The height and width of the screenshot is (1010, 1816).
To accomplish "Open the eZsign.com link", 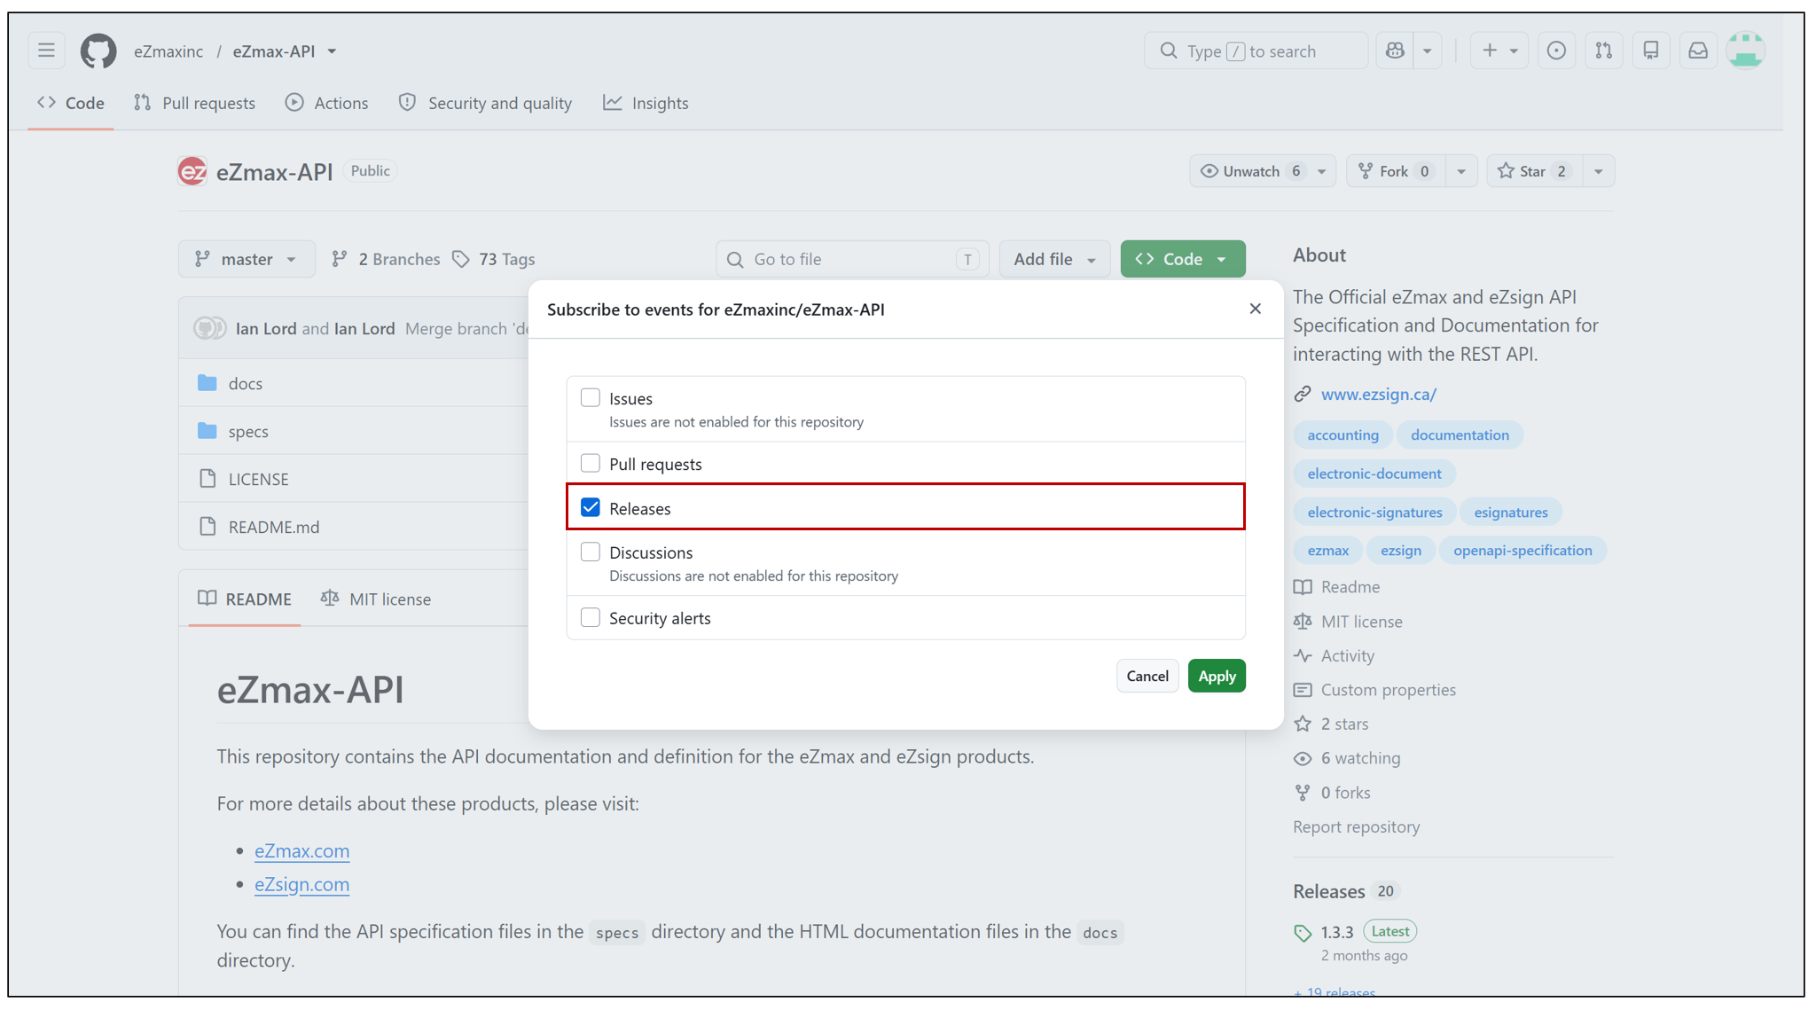I will pyautogui.click(x=302, y=884).
